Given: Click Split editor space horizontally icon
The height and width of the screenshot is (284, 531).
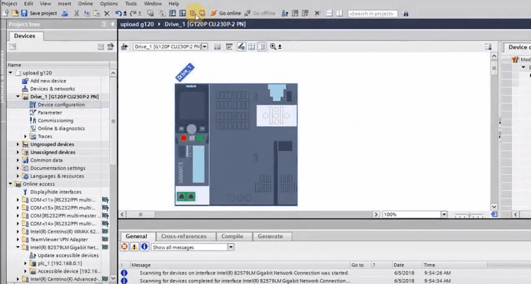Looking at the screenshot, I should click(x=329, y=14).
